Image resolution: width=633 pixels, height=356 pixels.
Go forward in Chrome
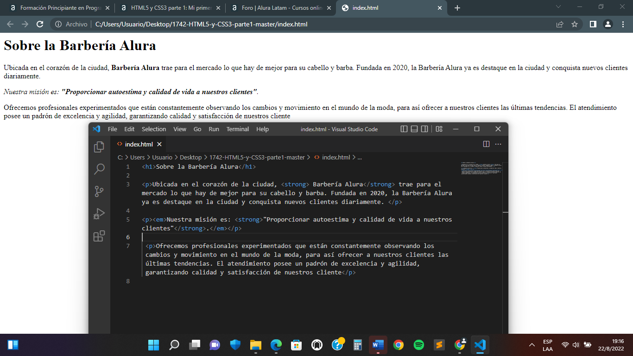(x=25, y=24)
